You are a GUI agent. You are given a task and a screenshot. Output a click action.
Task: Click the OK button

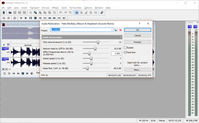click(x=137, y=30)
